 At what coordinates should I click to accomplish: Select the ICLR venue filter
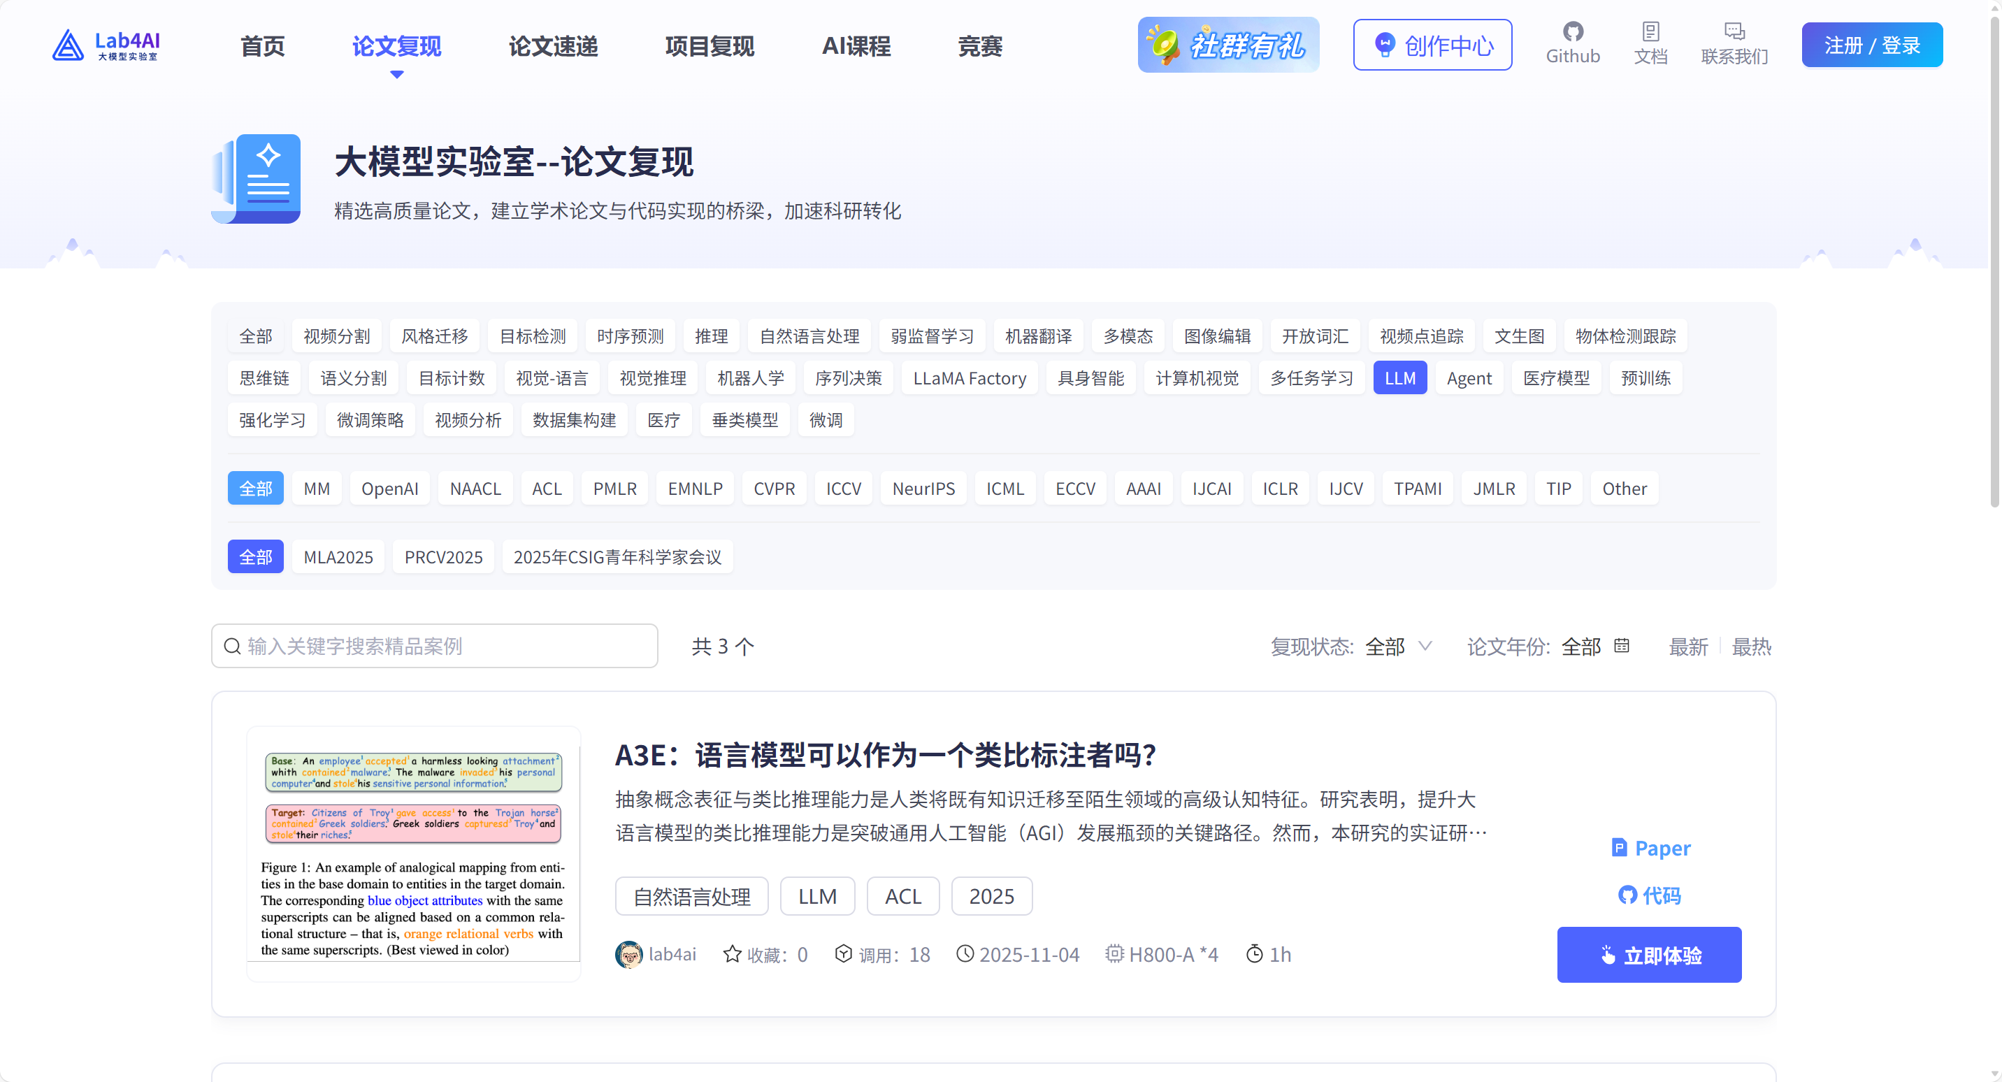pyautogui.click(x=1280, y=488)
